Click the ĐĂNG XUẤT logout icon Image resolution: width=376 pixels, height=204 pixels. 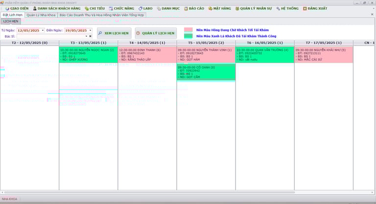click(x=305, y=8)
